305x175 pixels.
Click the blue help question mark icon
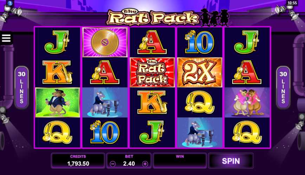[x=10, y=3]
